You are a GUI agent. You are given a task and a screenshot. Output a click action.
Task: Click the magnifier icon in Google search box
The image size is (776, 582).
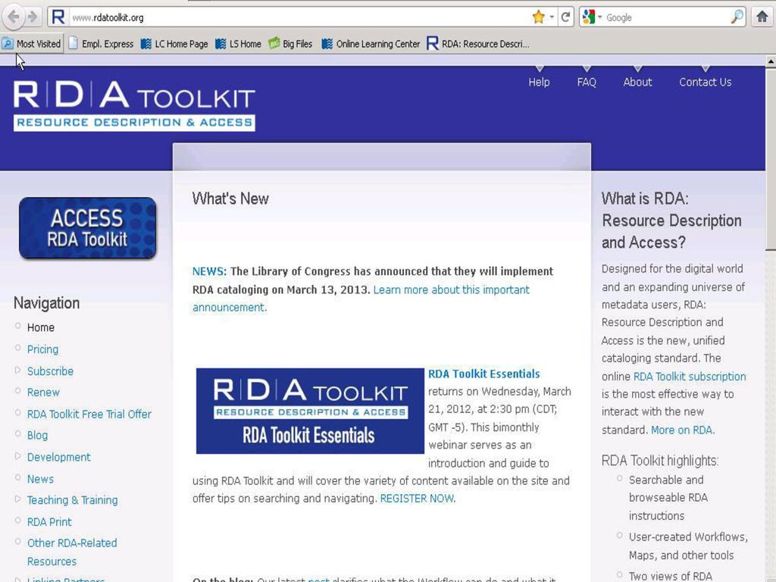point(737,17)
